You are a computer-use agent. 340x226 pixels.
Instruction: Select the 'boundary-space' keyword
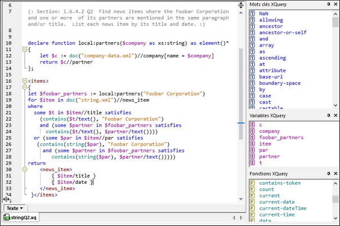coord(279,83)
